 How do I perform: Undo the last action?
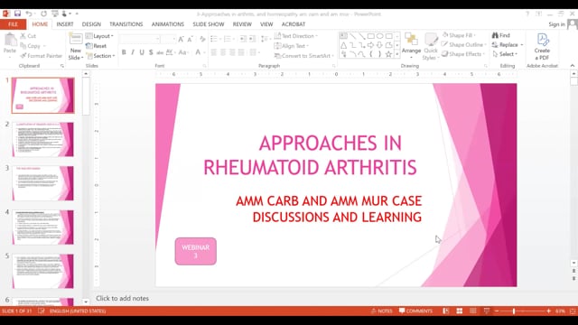click(x=29, y=14)
